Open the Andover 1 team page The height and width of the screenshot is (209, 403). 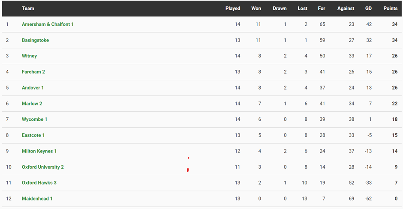33,88
